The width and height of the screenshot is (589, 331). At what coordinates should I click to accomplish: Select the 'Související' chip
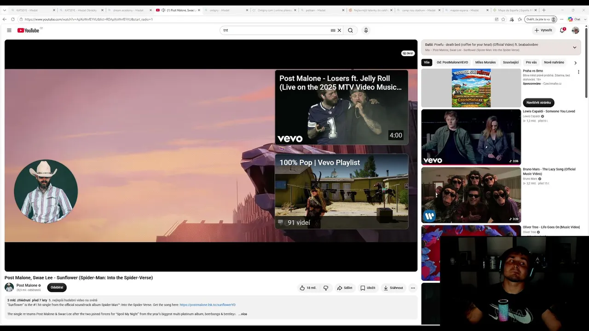(x=511, y=63)
